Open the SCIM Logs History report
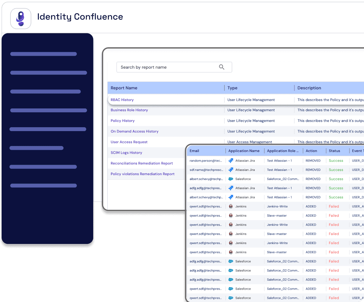 126,153
